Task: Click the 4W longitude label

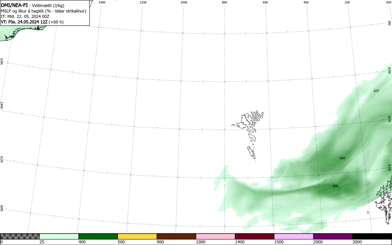Action: (306, 2)
